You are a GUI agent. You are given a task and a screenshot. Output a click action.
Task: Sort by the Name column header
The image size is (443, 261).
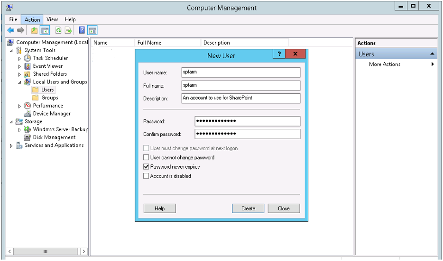pos(113,43)
